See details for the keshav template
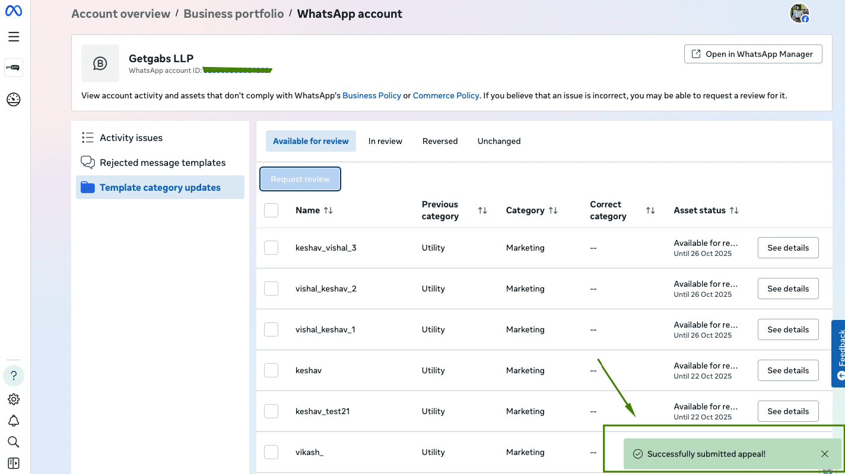Image resolution: width=845 pixels, height=474 pixels. [788, 370]
